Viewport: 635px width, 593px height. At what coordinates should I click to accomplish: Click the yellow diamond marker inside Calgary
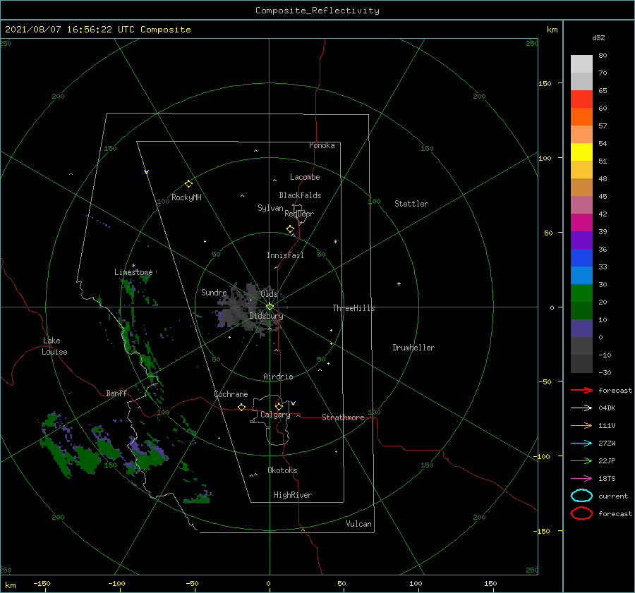(x=279, y=406)
